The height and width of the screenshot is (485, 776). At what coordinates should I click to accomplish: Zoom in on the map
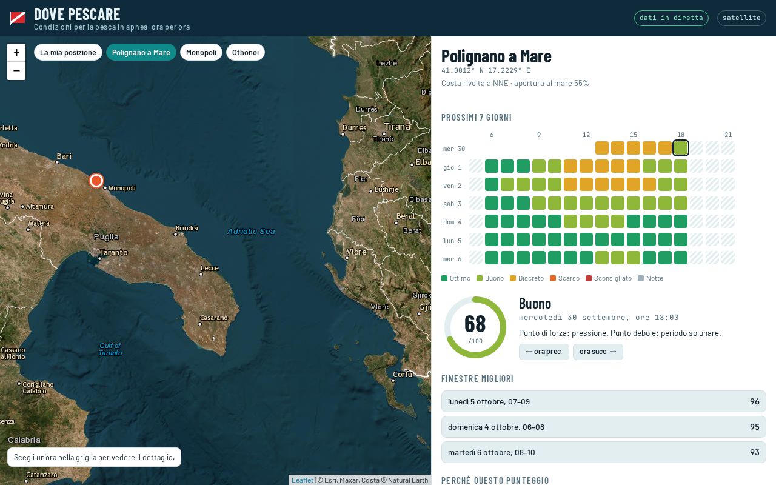tap(16, 53)
